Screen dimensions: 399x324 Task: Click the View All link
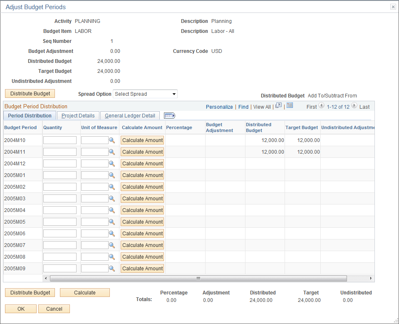coord(262,107)
